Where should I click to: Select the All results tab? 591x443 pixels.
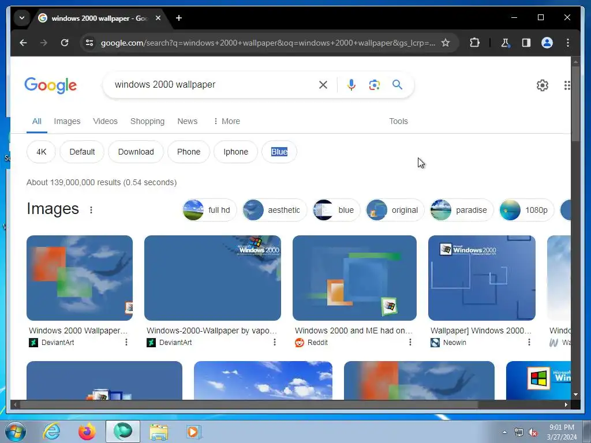pos(36,121)
